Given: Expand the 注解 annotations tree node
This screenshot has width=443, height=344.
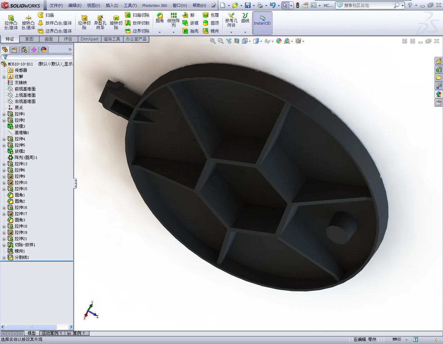Looking at the screenshot, I should (4, 77).
